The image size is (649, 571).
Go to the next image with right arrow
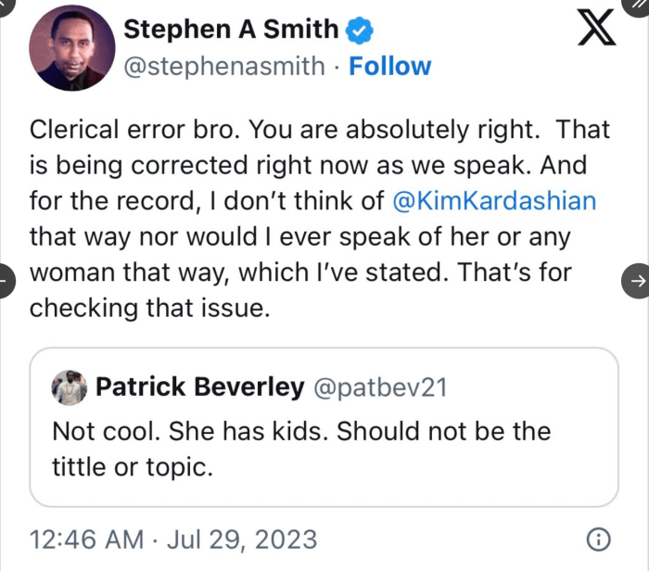click(637, 279)
